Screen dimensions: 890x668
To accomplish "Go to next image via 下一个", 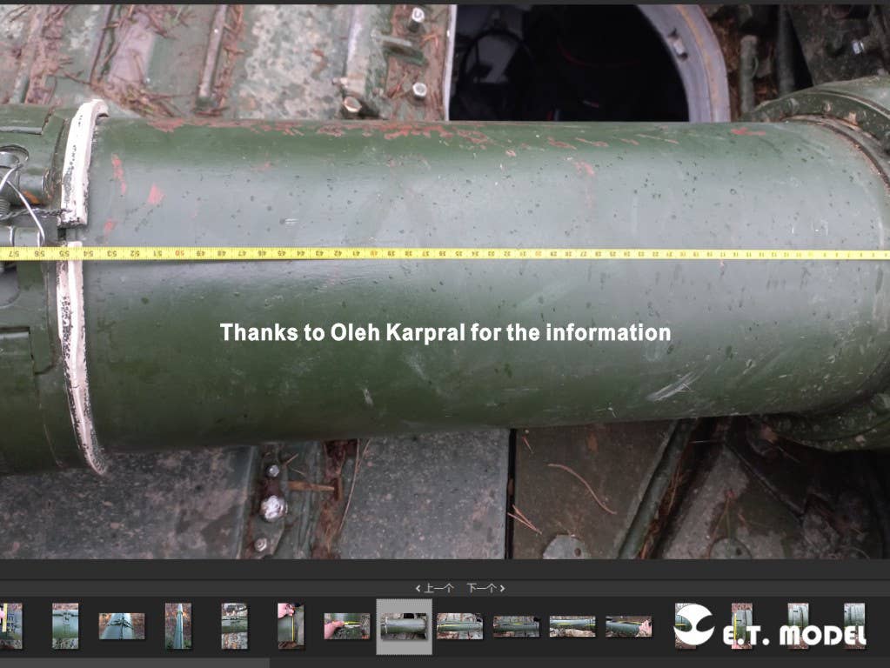I will [x=484, y=589].
